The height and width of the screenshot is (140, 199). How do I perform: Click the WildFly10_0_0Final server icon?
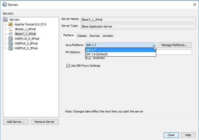tap(10, 39)
